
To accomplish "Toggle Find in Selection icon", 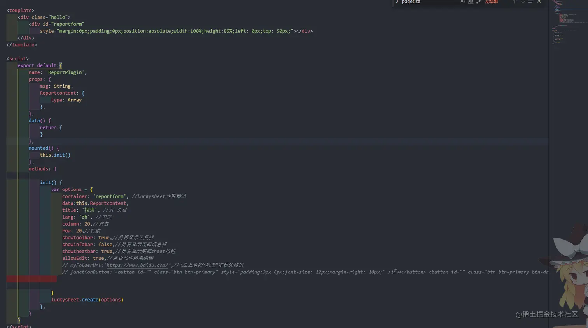I will point(530,2).
